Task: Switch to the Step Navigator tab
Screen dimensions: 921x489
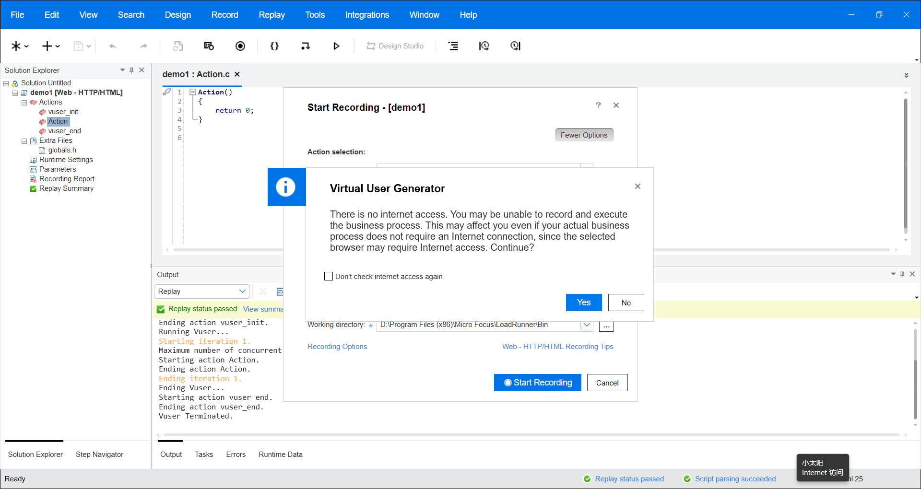Action: pyautogui.click(x=99, y=454)
